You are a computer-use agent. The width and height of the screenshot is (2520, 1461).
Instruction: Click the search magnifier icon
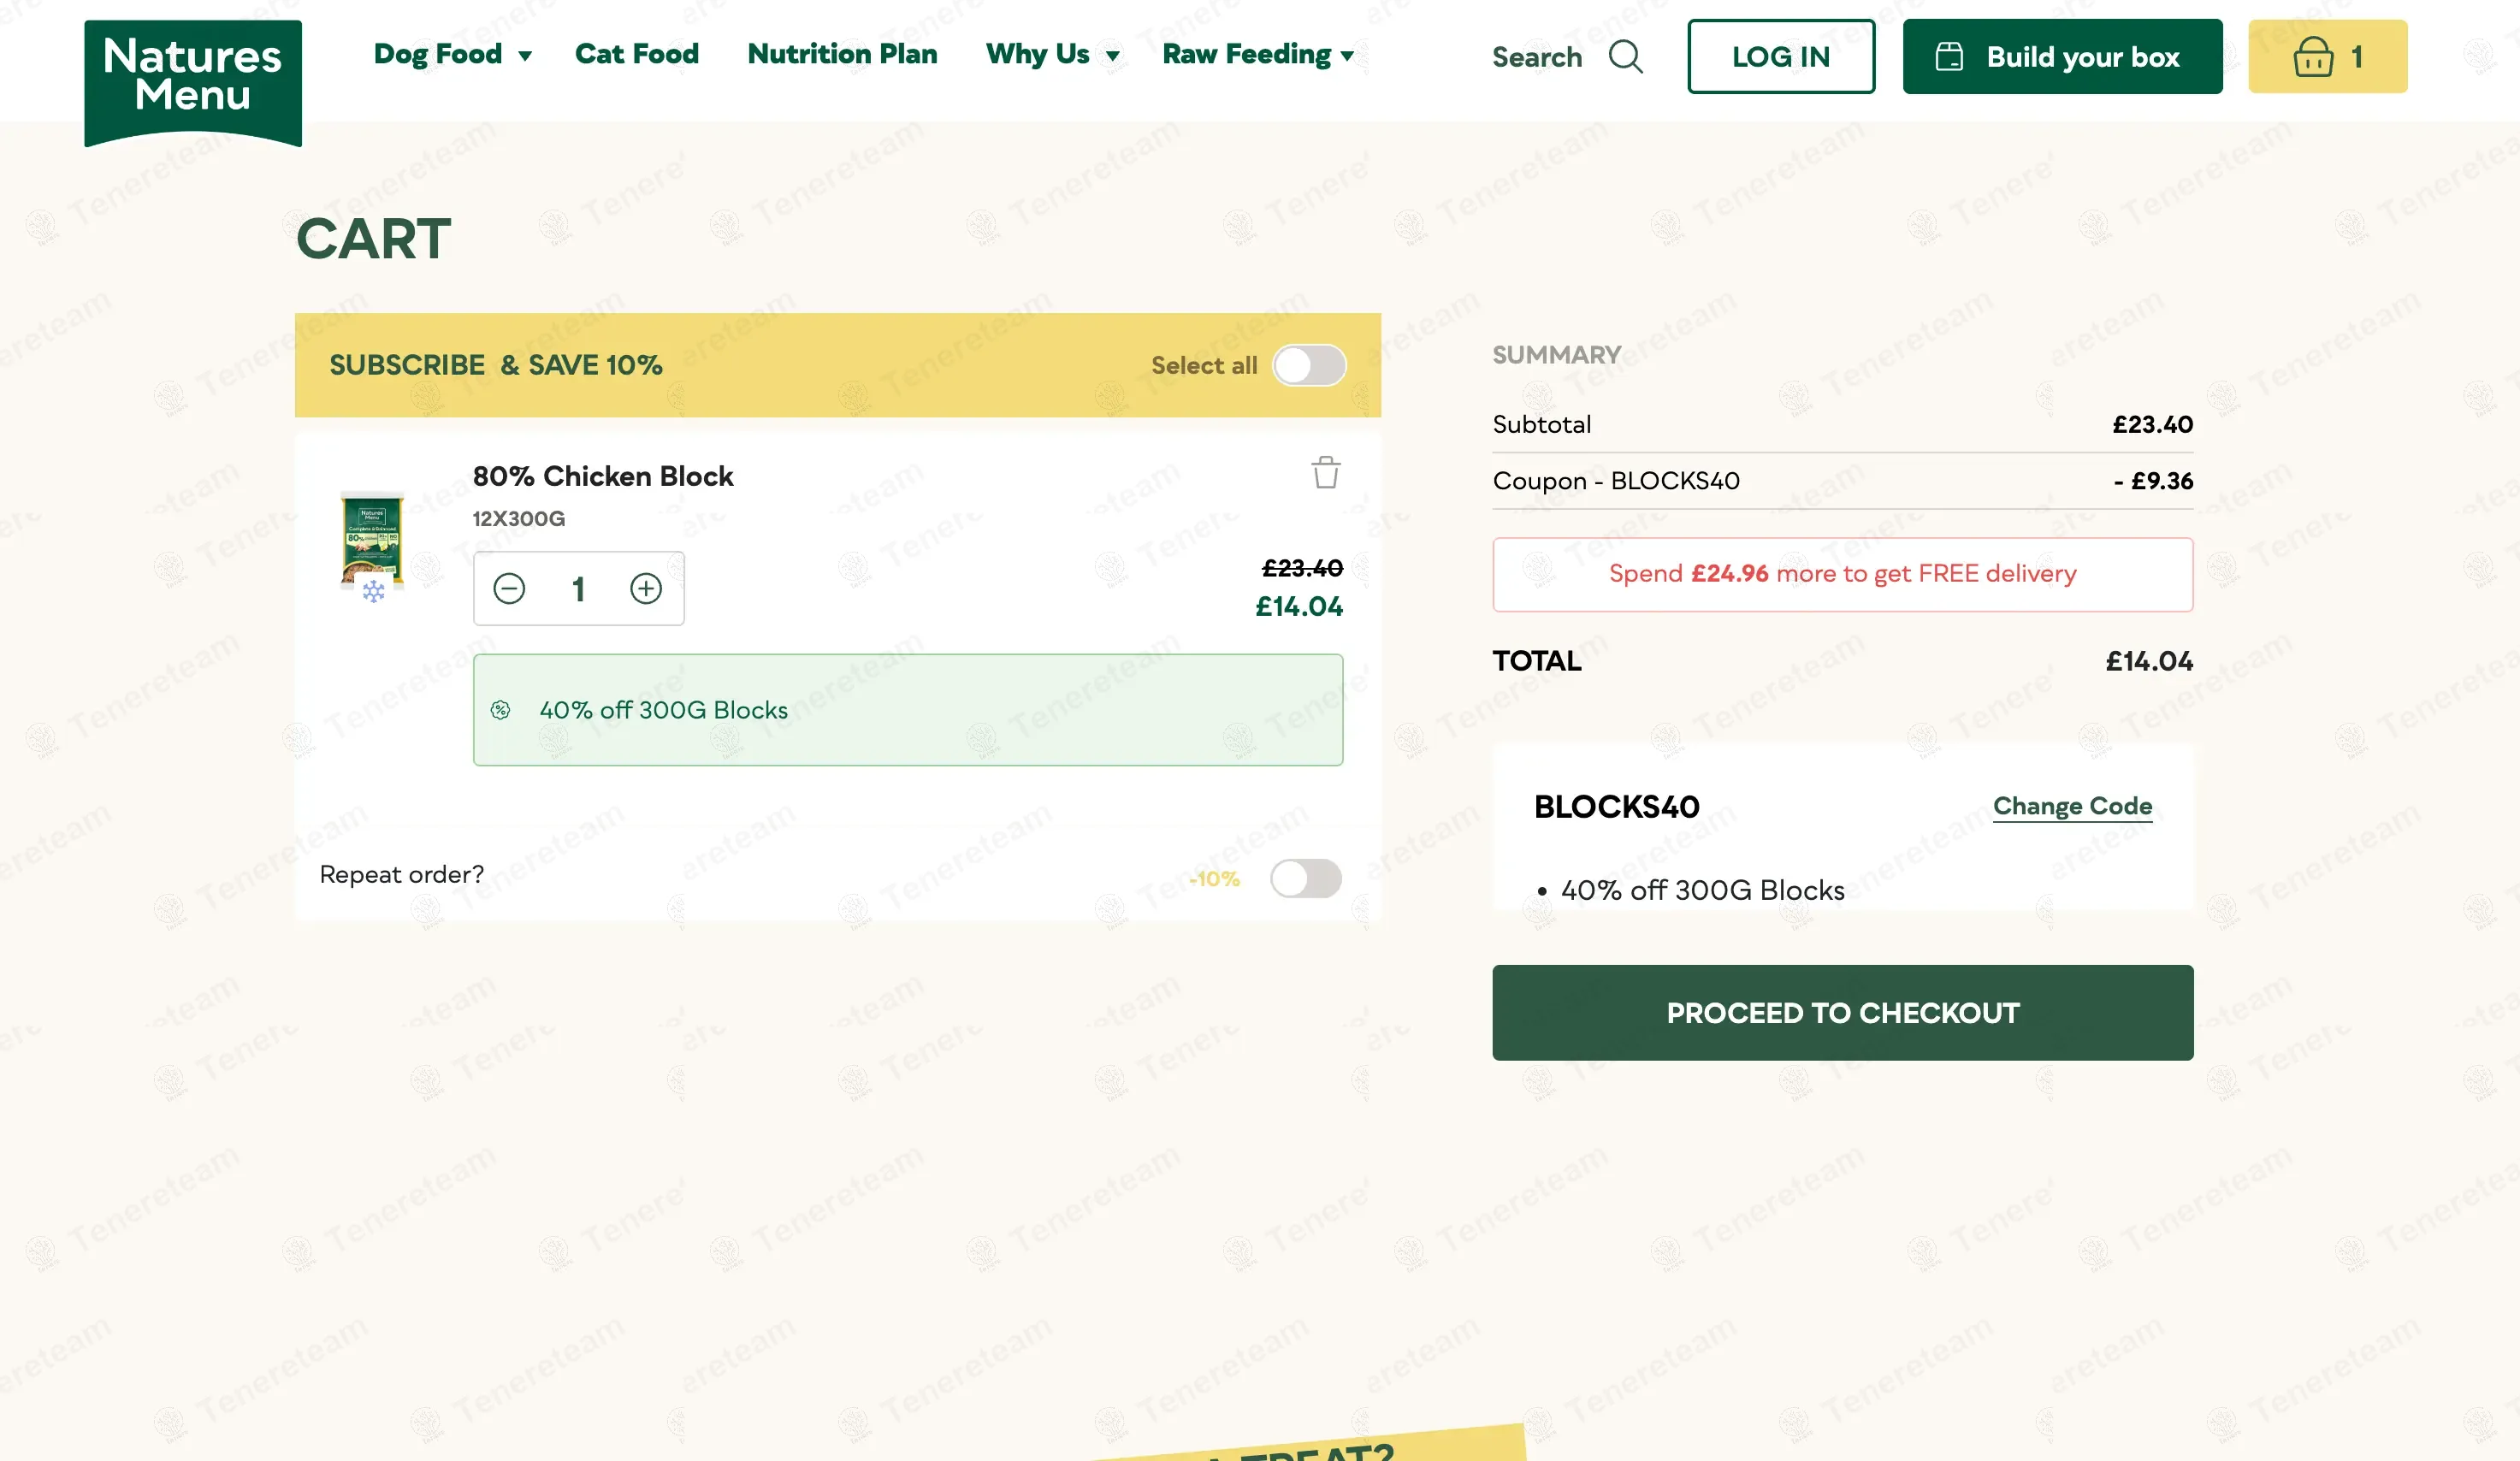(1625, 57)
